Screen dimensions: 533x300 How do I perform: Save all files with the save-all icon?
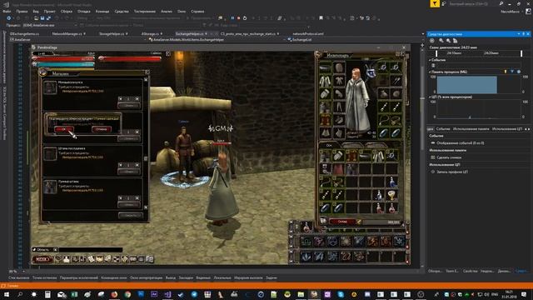click(48, 18)
